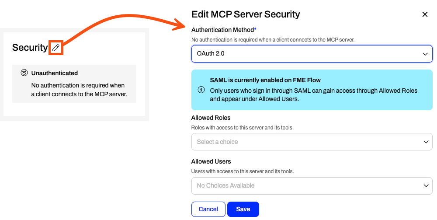The height and width of the screenshot is (220, 437).
Task: Click the info icon in the SAML notice
Action: point(201,90)
